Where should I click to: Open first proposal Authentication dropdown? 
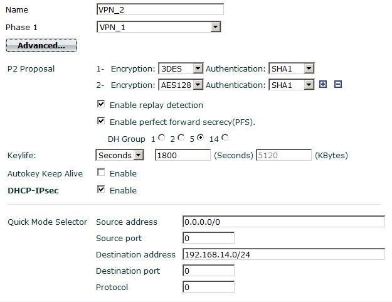tap(291, 68)
